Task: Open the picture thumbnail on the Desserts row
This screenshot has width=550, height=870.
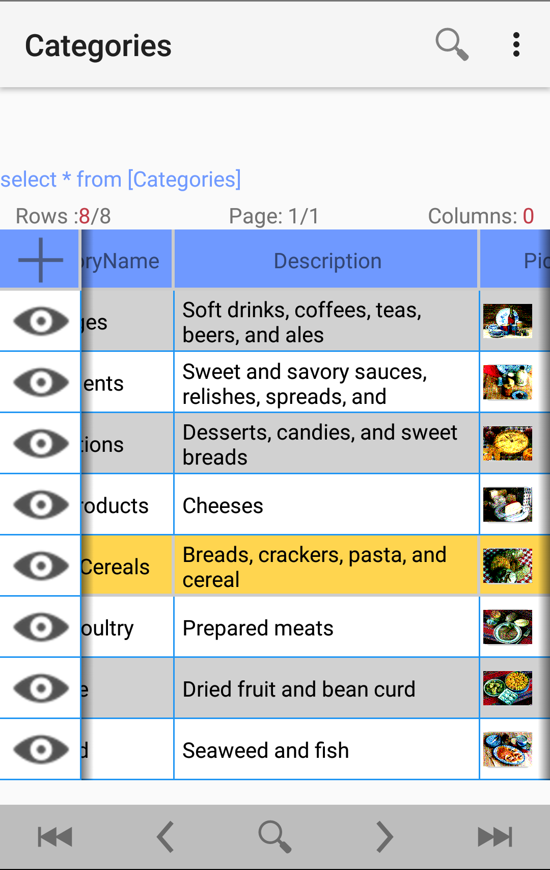Action: pos(508,443)
